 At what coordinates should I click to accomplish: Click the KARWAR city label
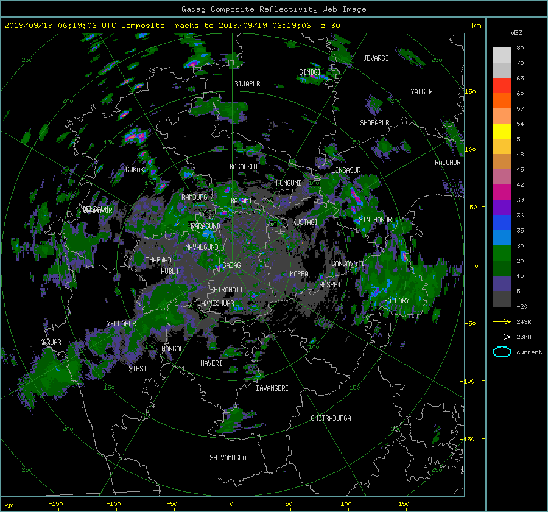click(x=50, y=342)
